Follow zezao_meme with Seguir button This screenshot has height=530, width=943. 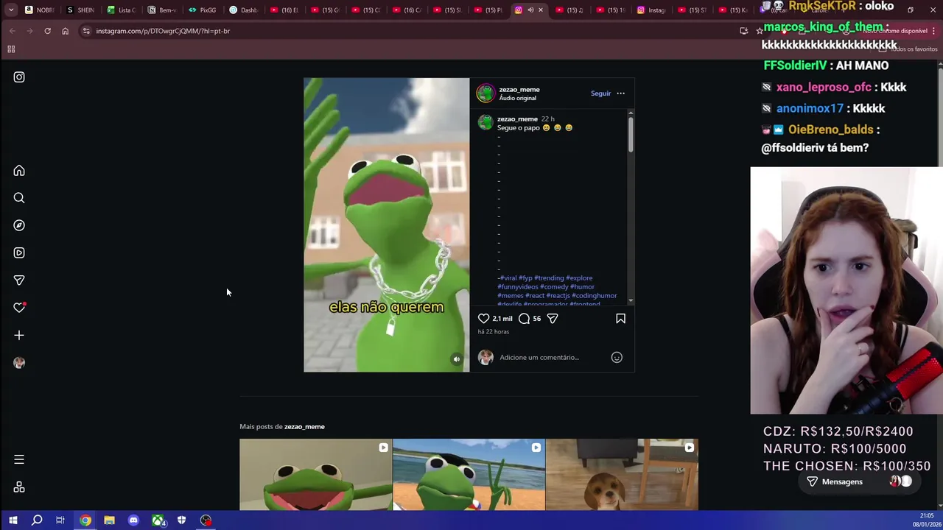pyautogui.click(x=600, y=93)
